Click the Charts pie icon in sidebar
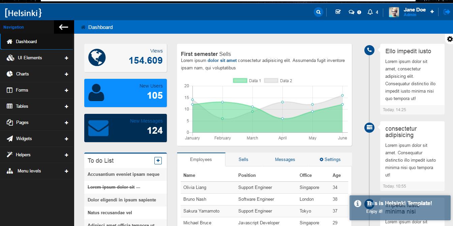 click(9, 74)
